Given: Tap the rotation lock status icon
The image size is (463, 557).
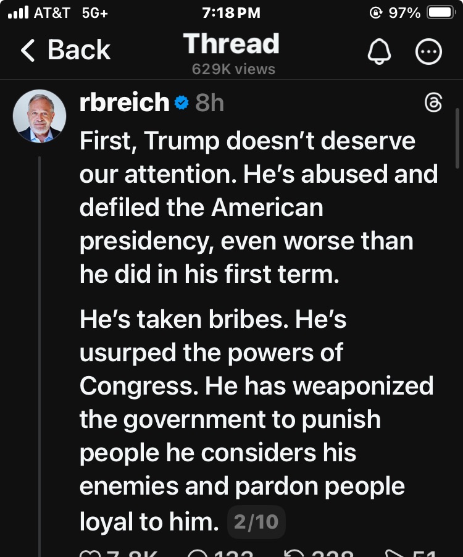Looking at the screenshot, I should point(374,12).
